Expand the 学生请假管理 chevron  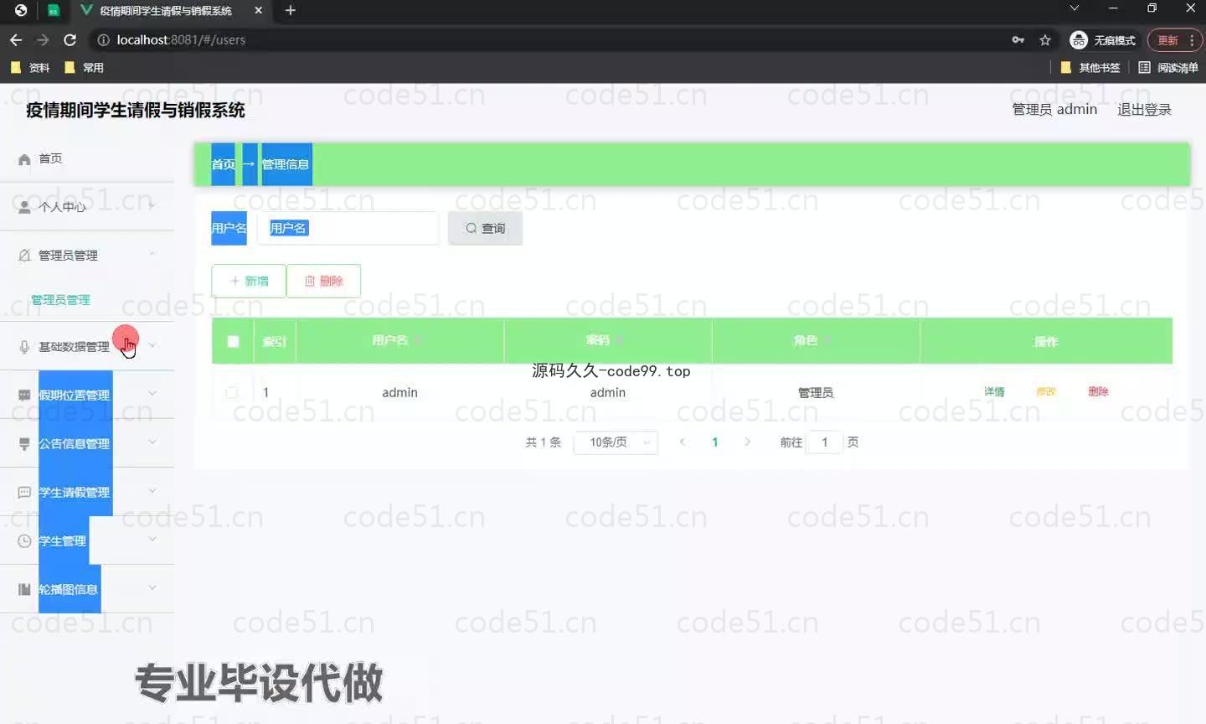pyautogui.click(x=152, y=490)
